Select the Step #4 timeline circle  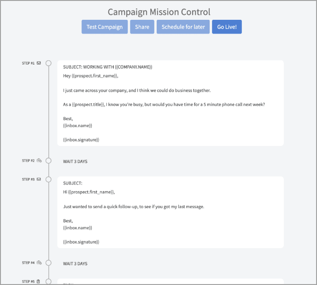48,263
